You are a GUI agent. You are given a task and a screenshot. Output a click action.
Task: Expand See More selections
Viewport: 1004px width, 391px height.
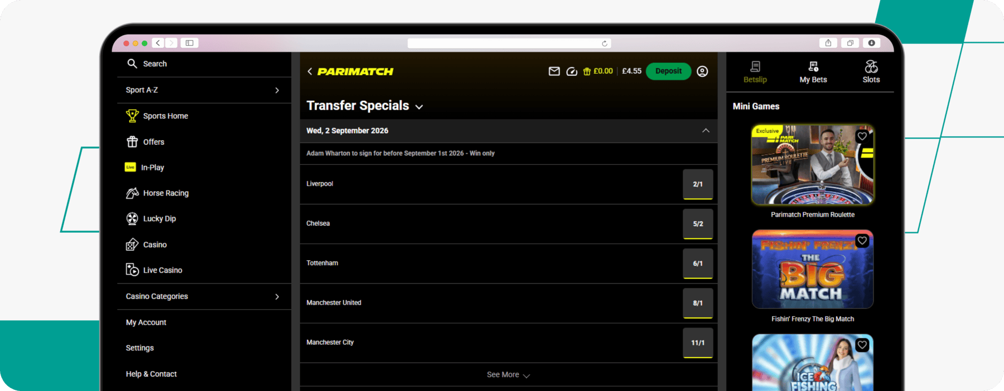click(508, 375)
